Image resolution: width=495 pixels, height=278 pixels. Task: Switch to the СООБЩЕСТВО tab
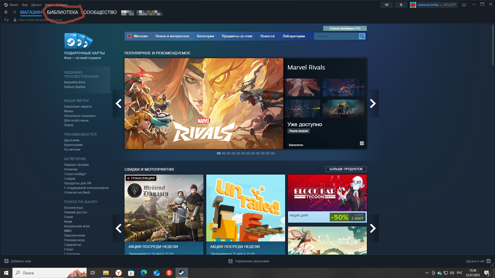coord(100,12)
